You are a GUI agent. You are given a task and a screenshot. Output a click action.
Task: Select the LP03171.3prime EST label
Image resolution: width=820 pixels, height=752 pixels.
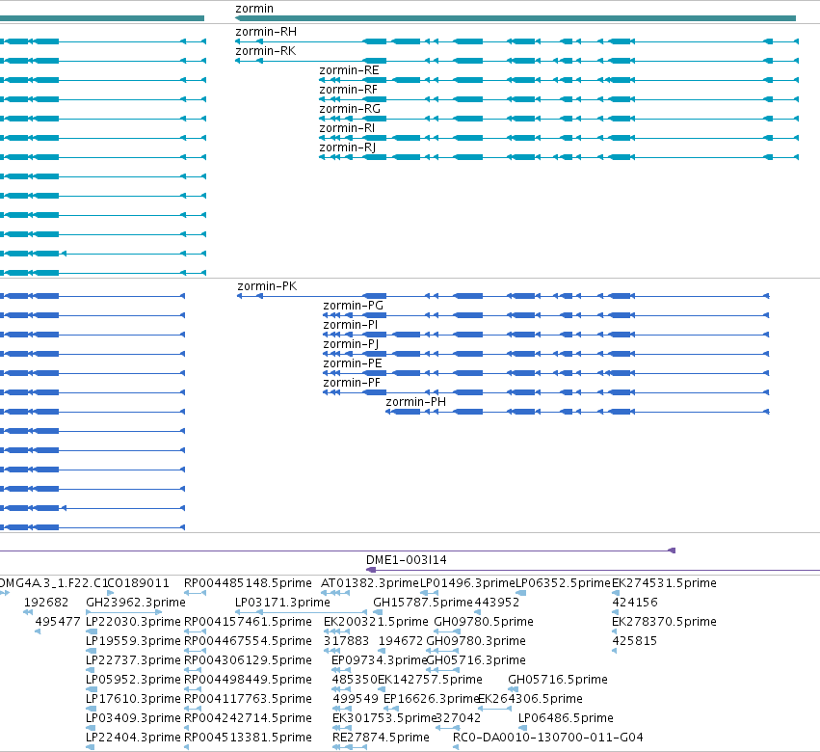pyautogui.click(x=282, y=603)
